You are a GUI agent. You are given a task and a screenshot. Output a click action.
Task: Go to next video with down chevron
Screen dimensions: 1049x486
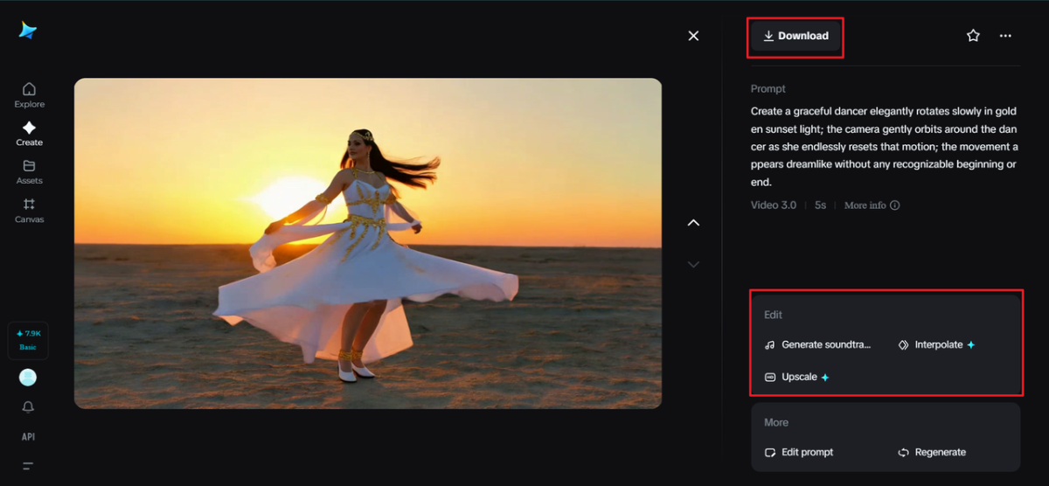point(693,264)
